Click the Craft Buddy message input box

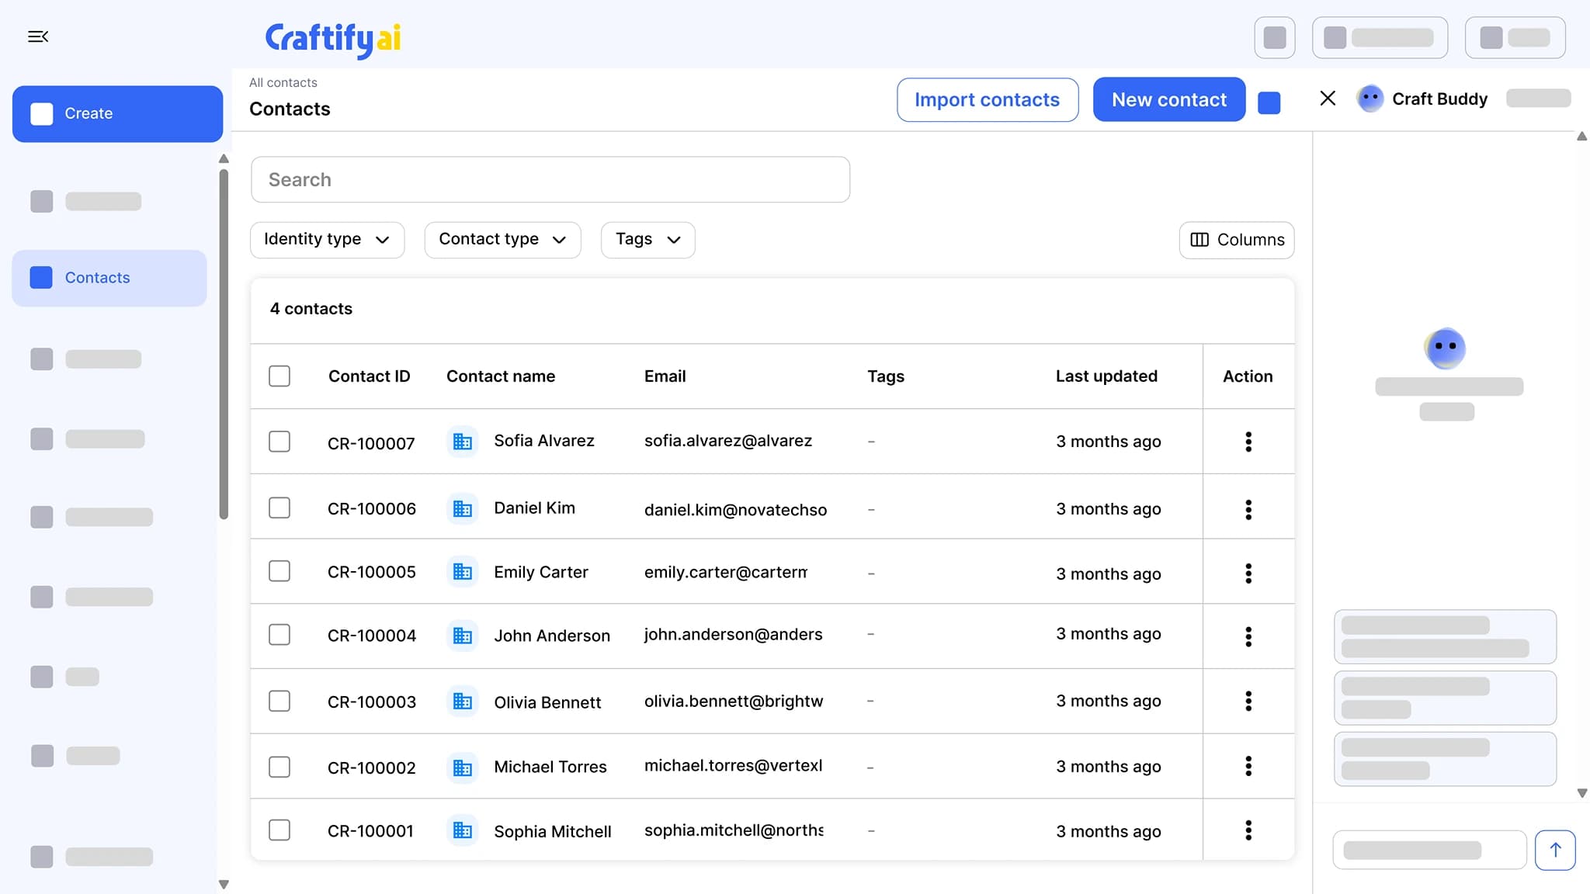tap(1429, 850)
